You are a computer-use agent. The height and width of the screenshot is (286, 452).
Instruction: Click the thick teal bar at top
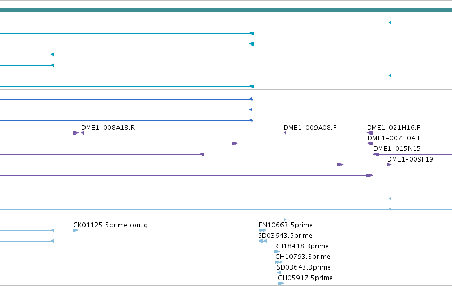(226, 10)
